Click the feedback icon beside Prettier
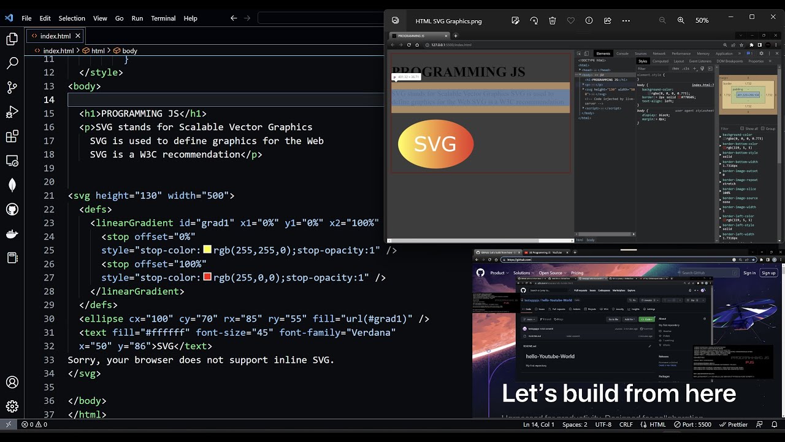 [759, 424]
